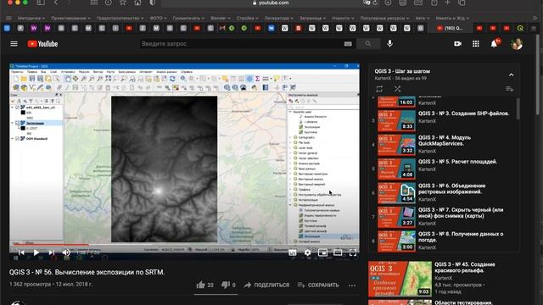Save the playlist with the add icon
The width and height of the screenshot is (543, 305).
coord(509,89)
